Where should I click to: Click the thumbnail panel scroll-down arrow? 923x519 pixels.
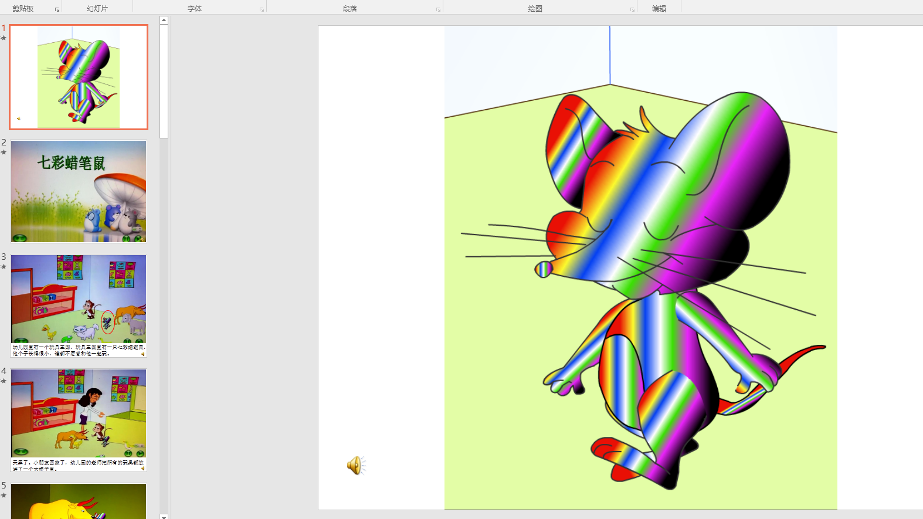(164, 516)
